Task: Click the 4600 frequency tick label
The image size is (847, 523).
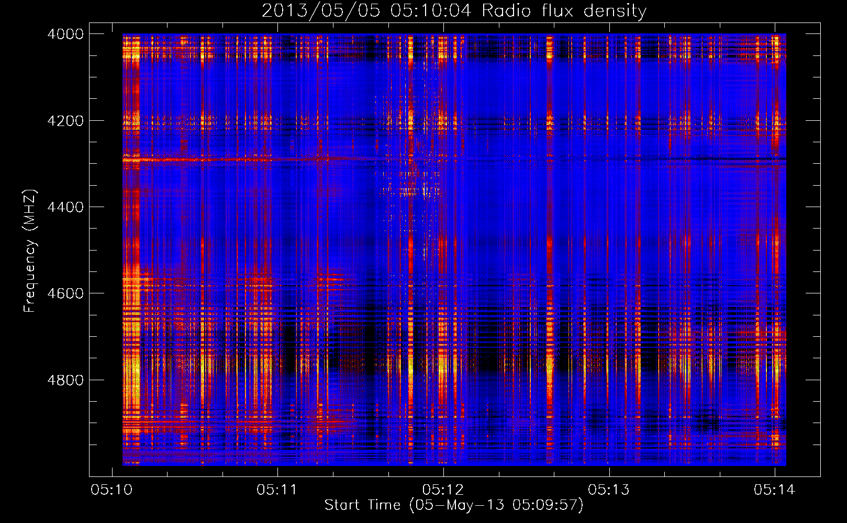Action: pos(65,293)
